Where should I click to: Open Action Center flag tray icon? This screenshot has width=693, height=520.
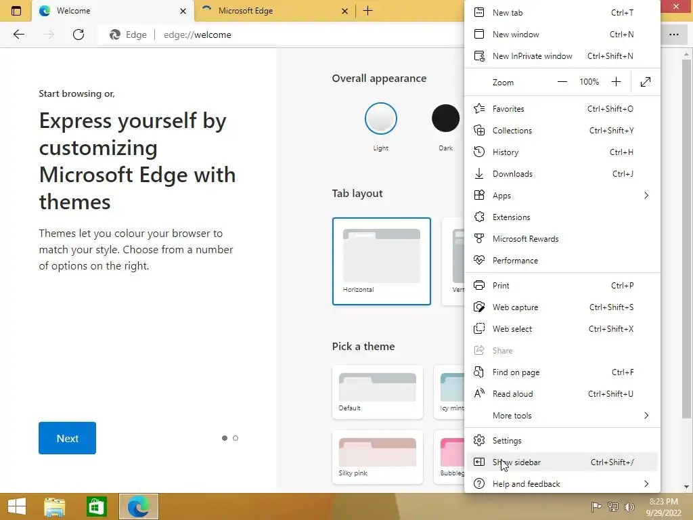pos(596,506)
